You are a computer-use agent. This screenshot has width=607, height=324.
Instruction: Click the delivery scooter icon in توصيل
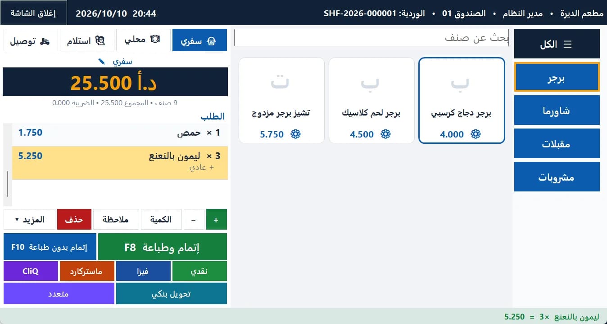[45, 41]
